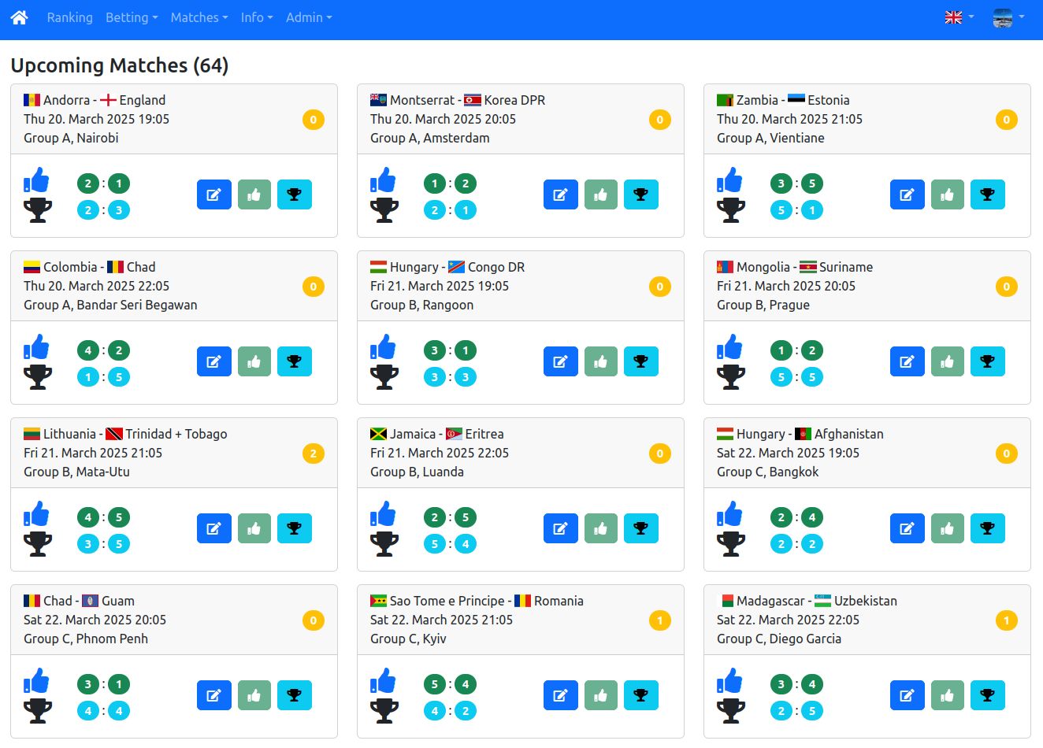The image size is (1043, 748).
Task: Click thumbs-up button for Madagascar - Uzbekistan
Action: [948, 695]
